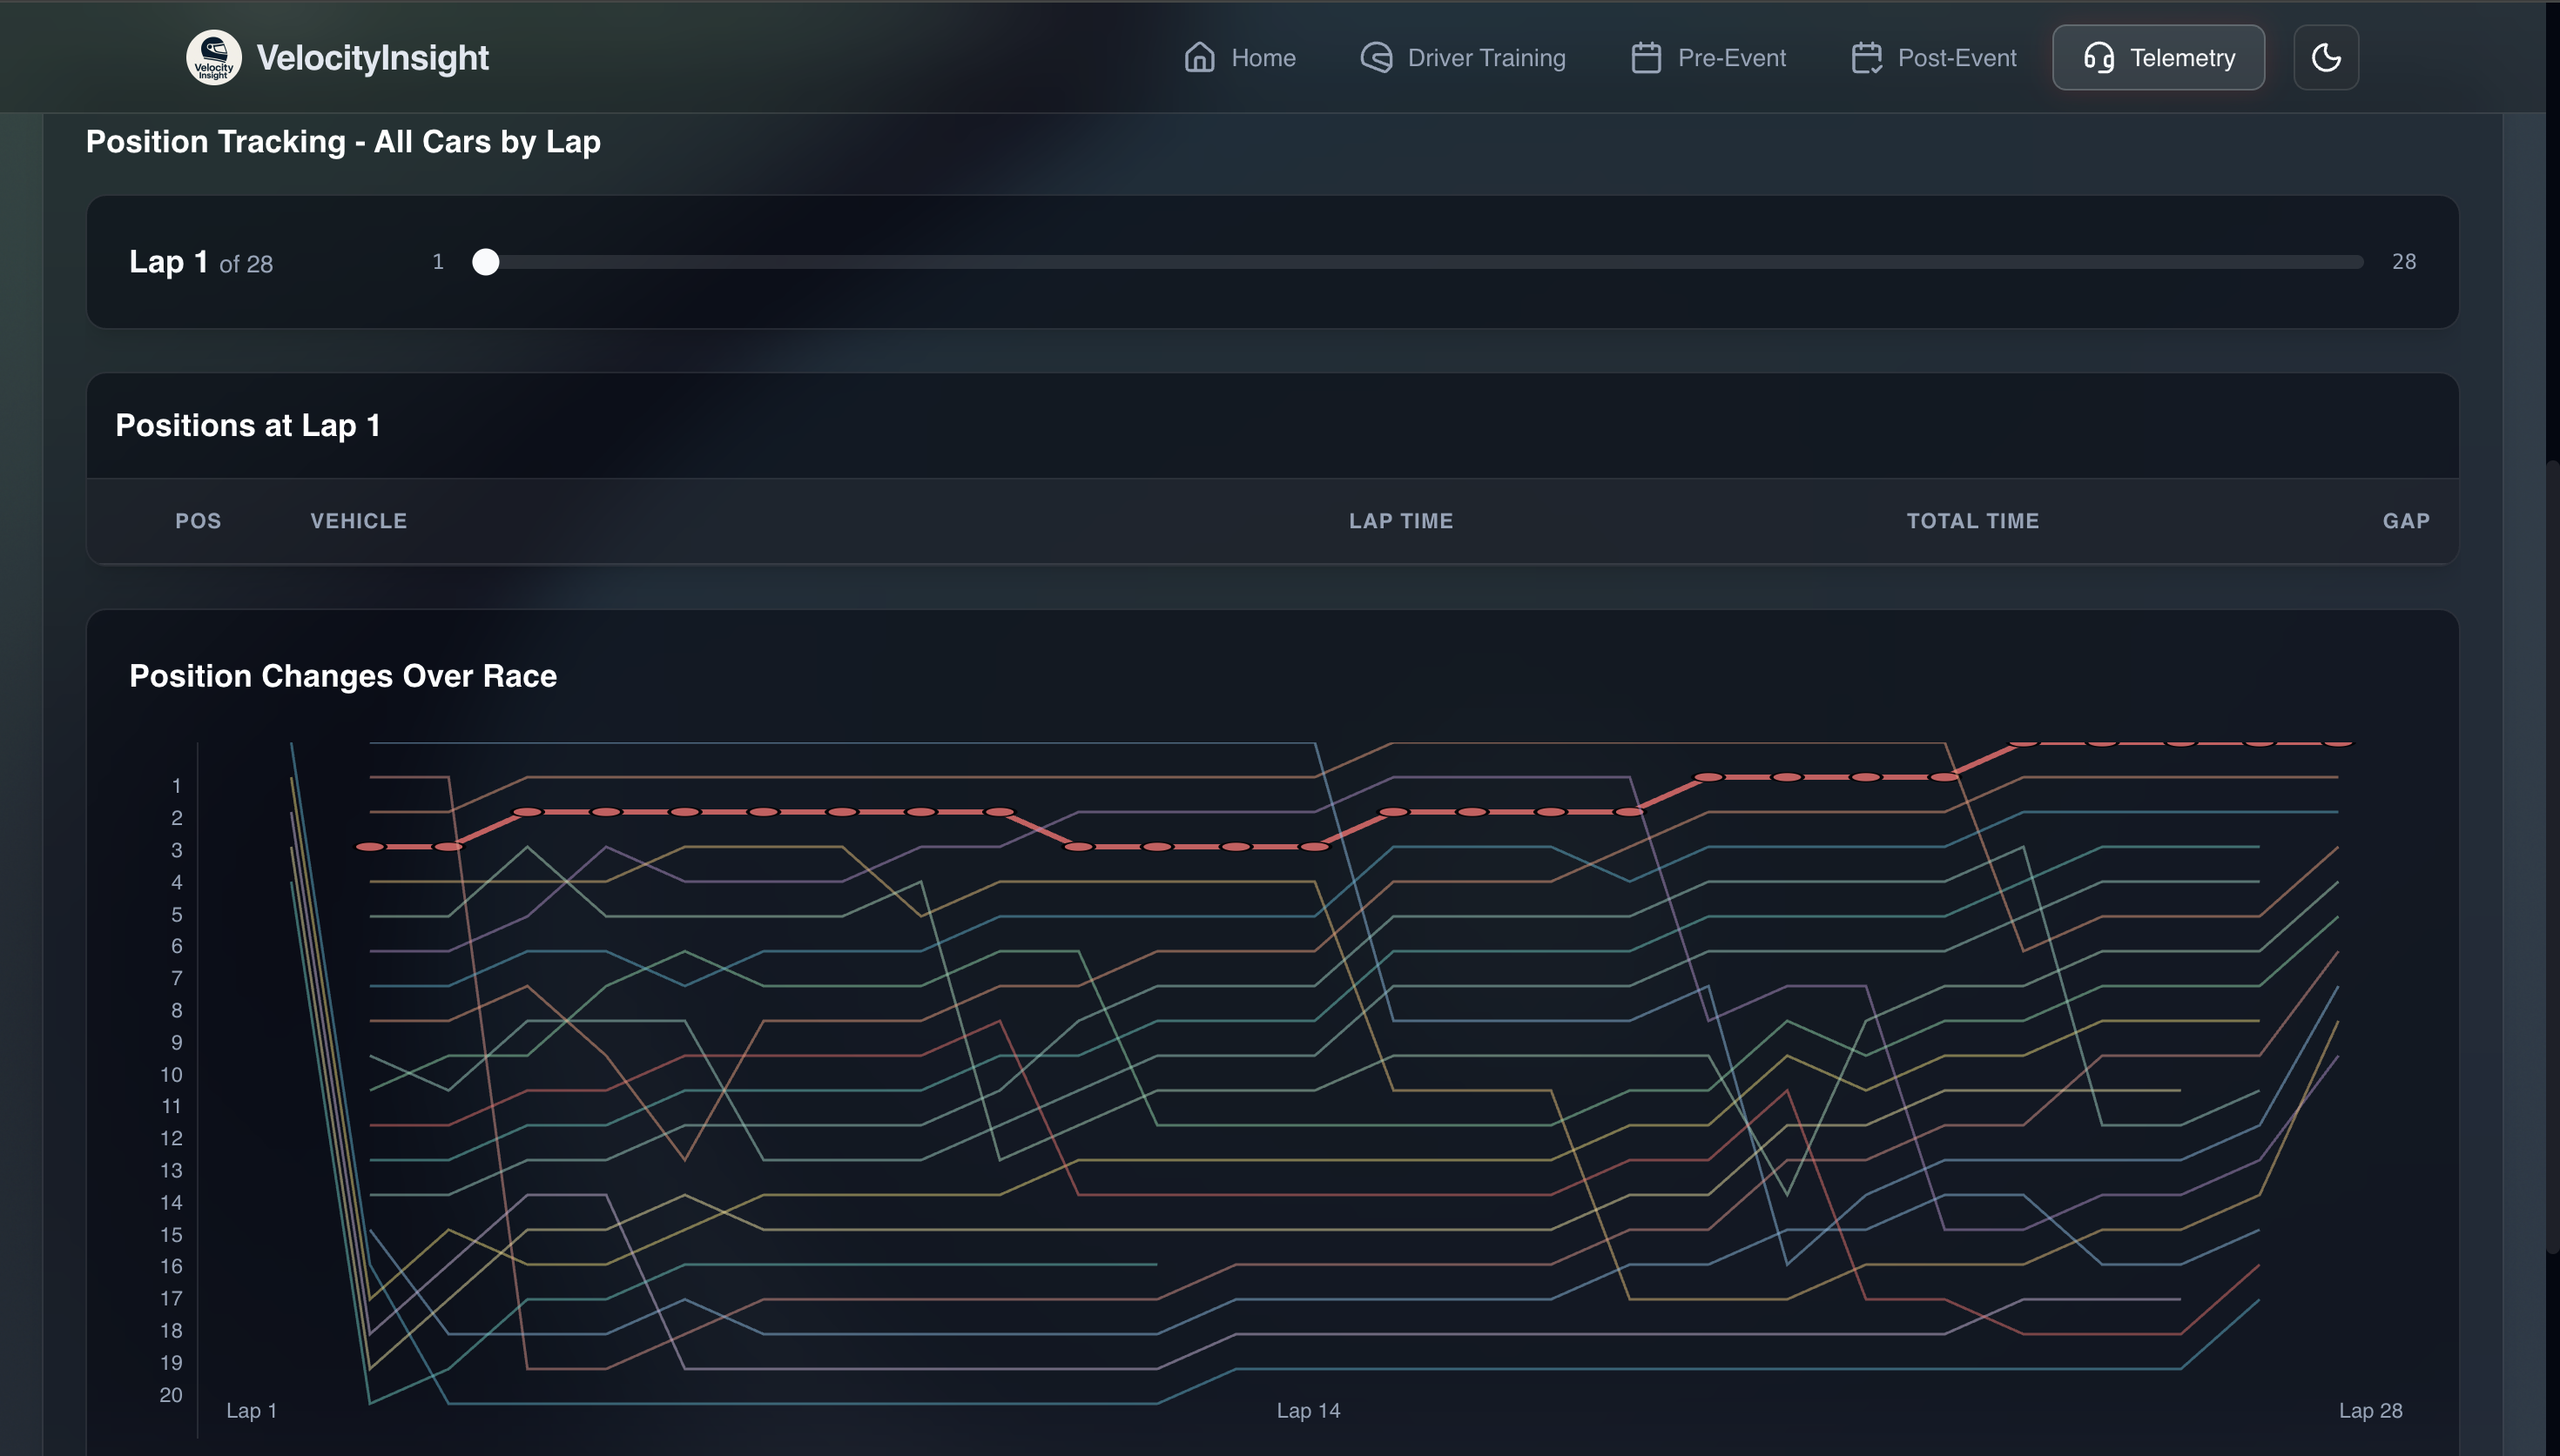Click the lap slider track near lap 28
This screenshot has height=1456, width=2560.
point(2351,262)
